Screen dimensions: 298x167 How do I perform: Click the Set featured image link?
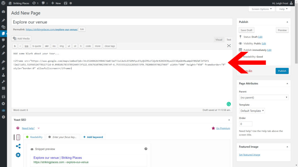249,155
